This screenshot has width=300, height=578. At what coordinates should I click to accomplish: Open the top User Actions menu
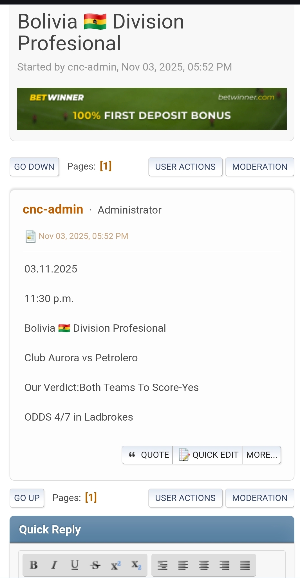pyautogui.click(x=185, y=167)
